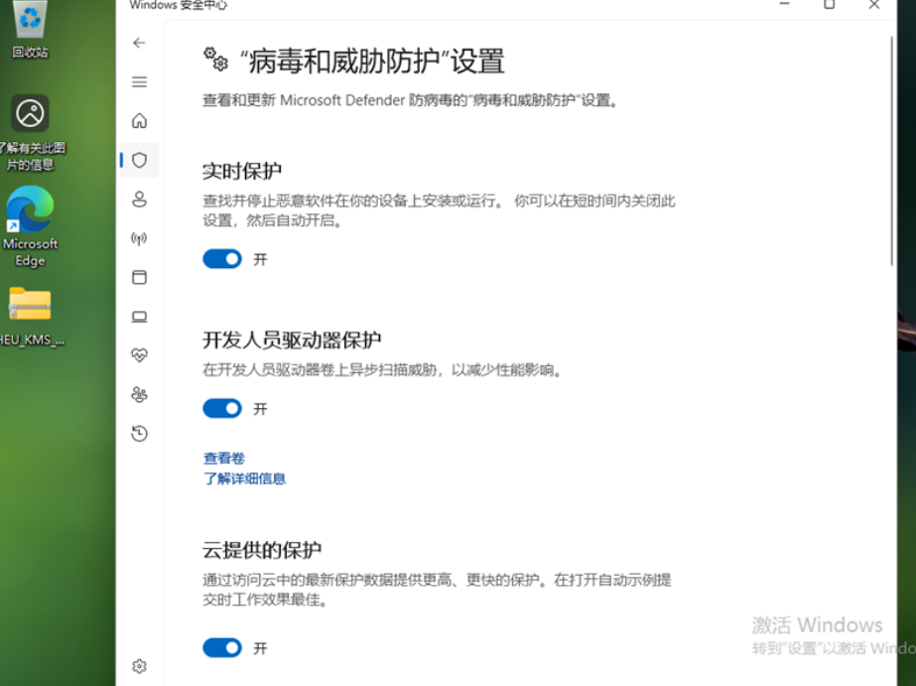
Task: Open 了解有关此图片的信息 desktop icon
Action: pos(31,133)
